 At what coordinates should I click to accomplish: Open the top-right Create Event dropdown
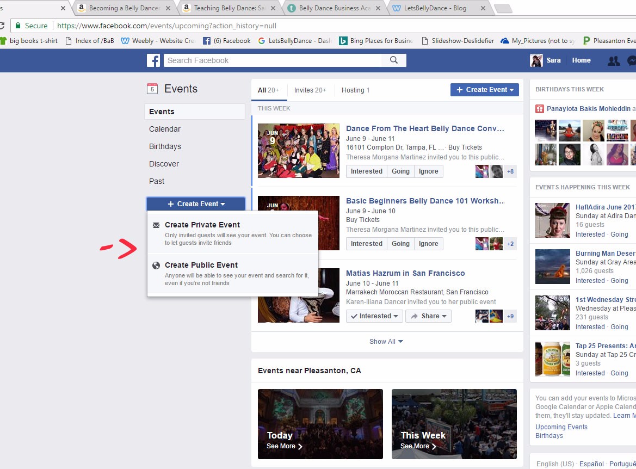(x=485, y=90)
